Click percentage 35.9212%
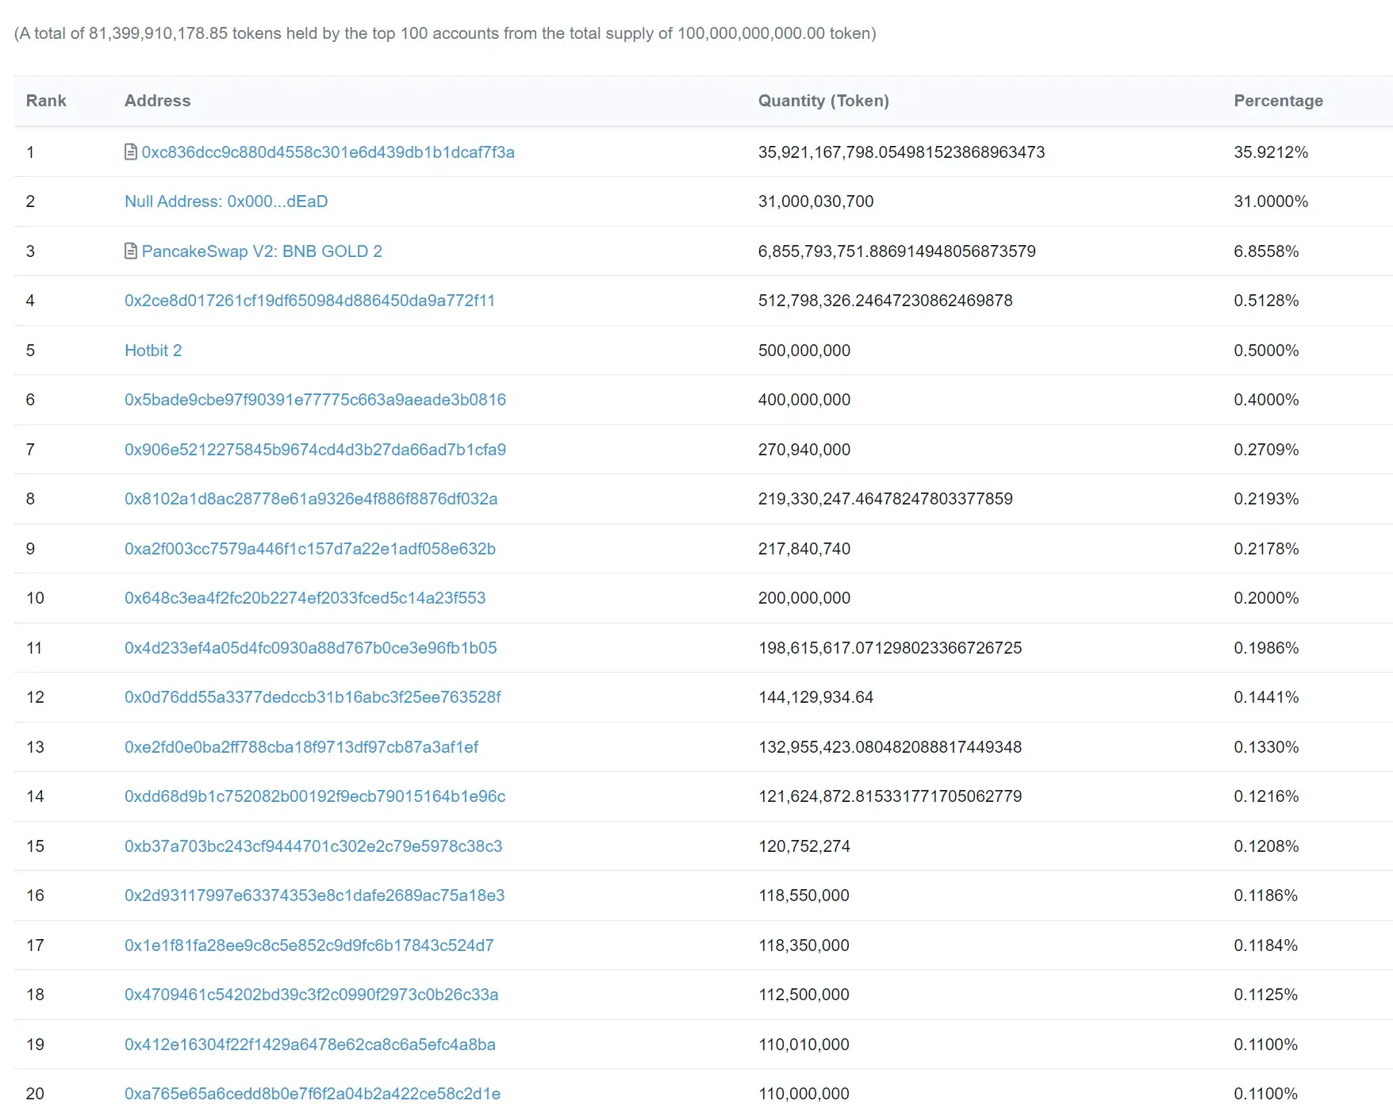1393x1116 pixels. 1271,151
